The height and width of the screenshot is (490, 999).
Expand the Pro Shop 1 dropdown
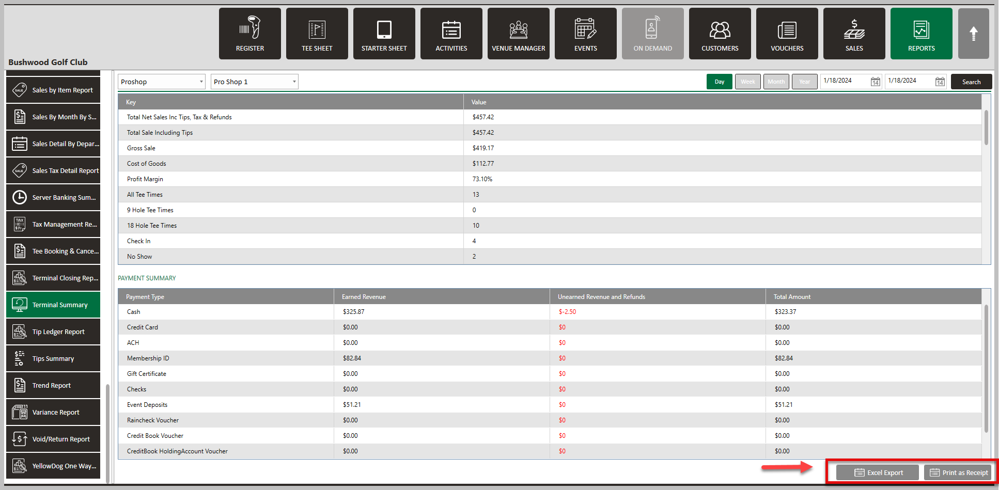[x=255, y=82]
